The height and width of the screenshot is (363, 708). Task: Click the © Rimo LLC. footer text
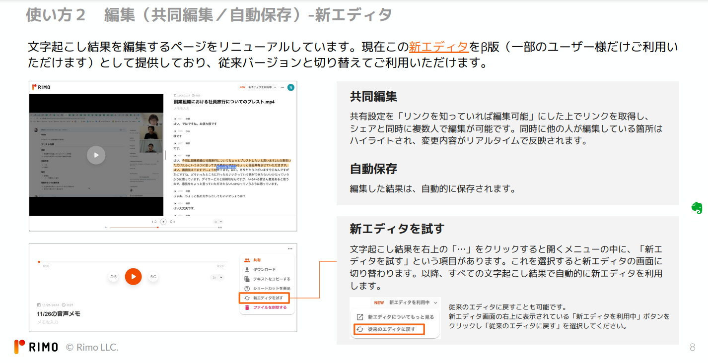[x=92, y=347]
